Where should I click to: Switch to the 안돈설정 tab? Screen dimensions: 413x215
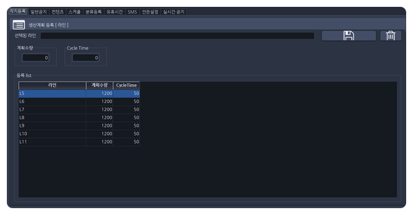click(150, 11)
